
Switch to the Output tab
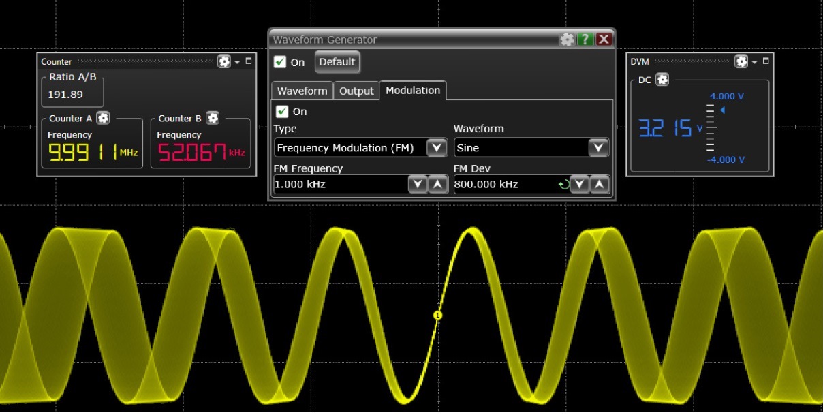pos(356,91)
